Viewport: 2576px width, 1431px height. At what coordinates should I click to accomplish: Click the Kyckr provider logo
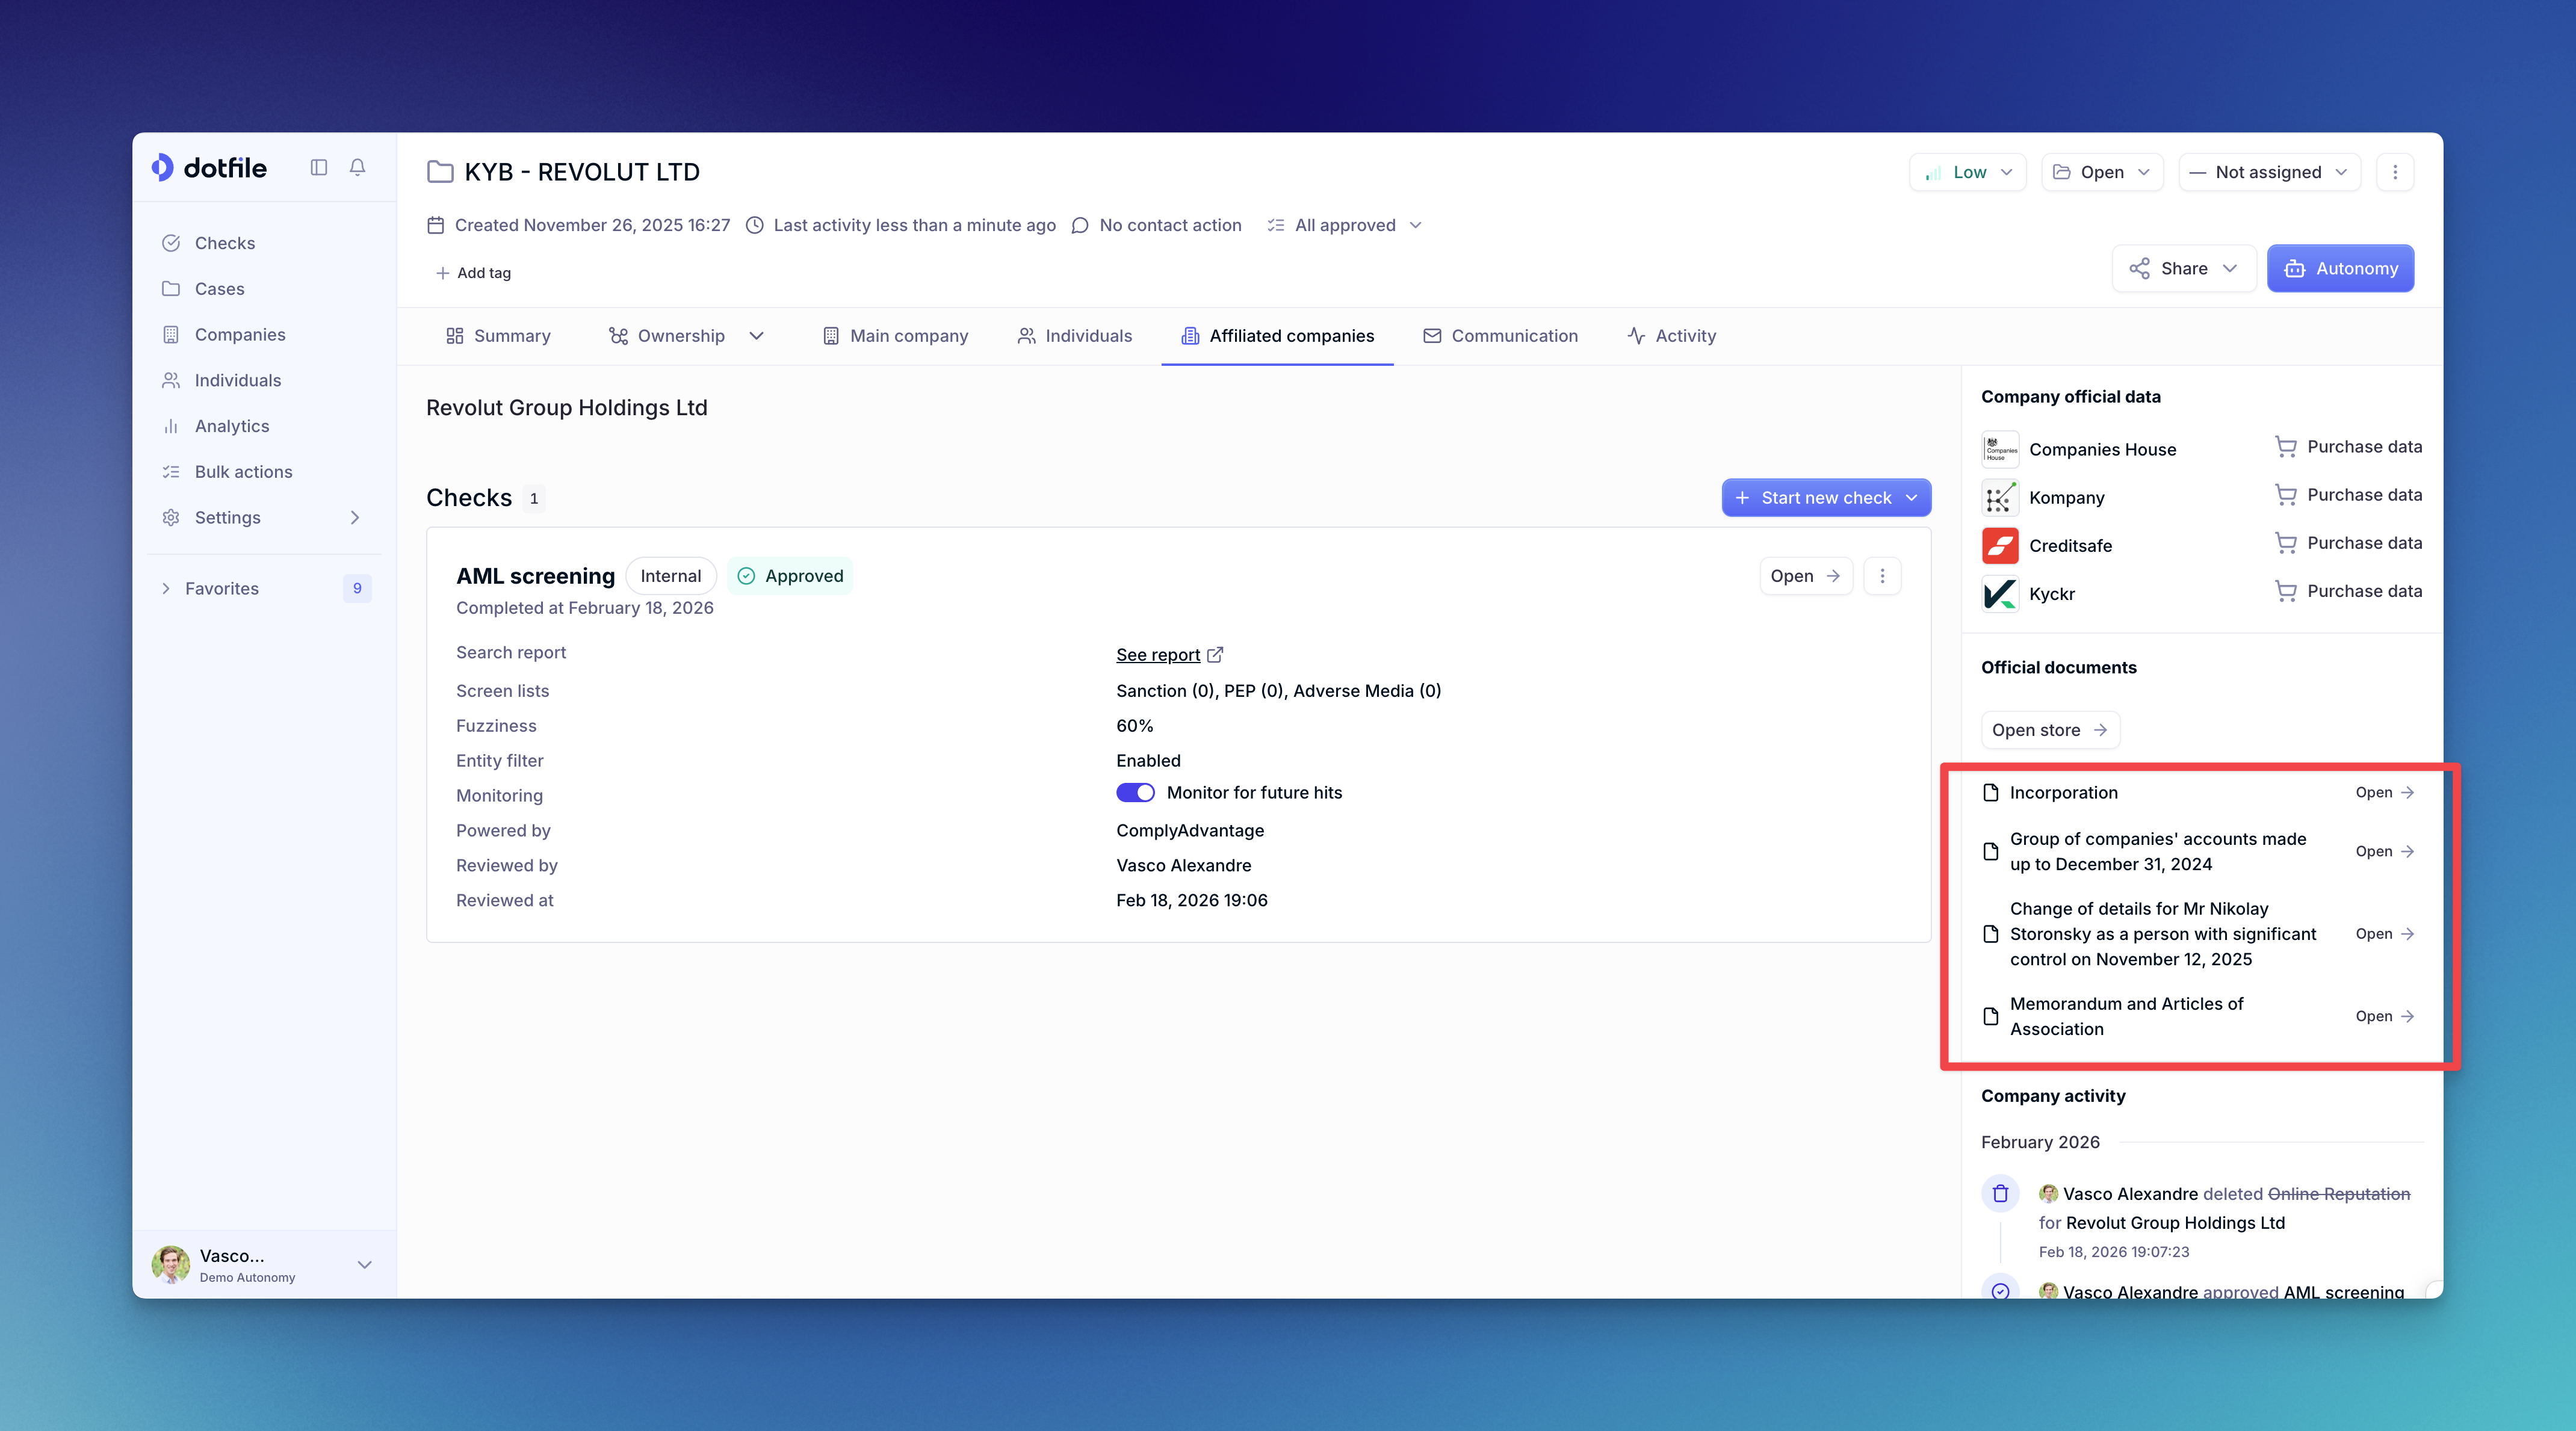coord(2000,594)
